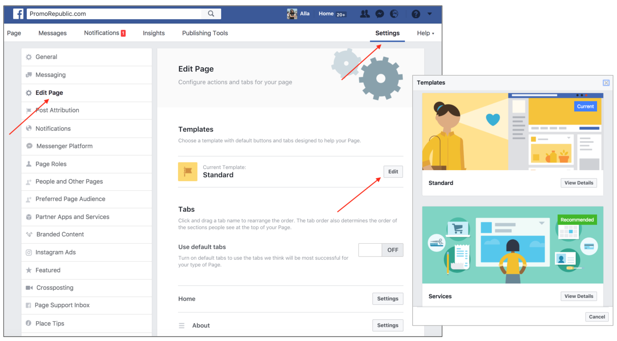Click the Crossposting video camera icon
The image size is (617, 341).
click(x=29, y=287)
